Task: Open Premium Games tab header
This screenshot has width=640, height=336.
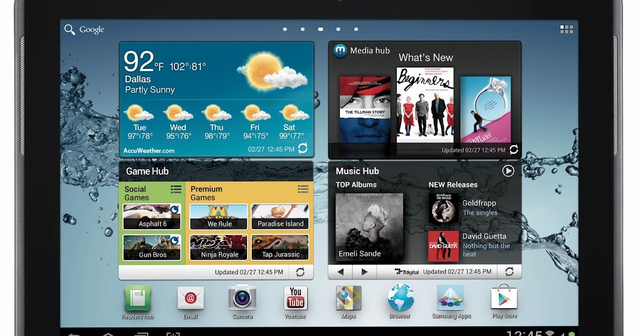Action: pyautogui.click(x=206, y=193)
